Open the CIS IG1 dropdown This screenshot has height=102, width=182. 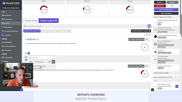click(160, 2)
